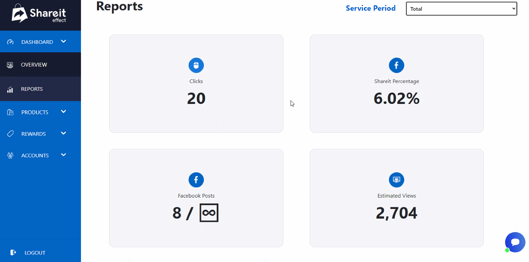529x262 pixels.
Task: Click the Products shopping bag icon
Action: (x=10, y=112)
